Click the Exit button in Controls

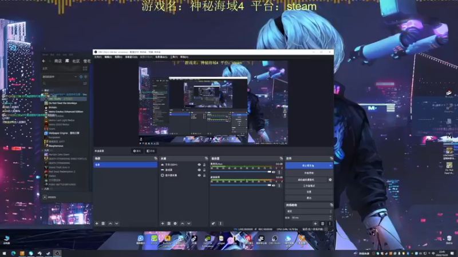click(x=309, y=198)
